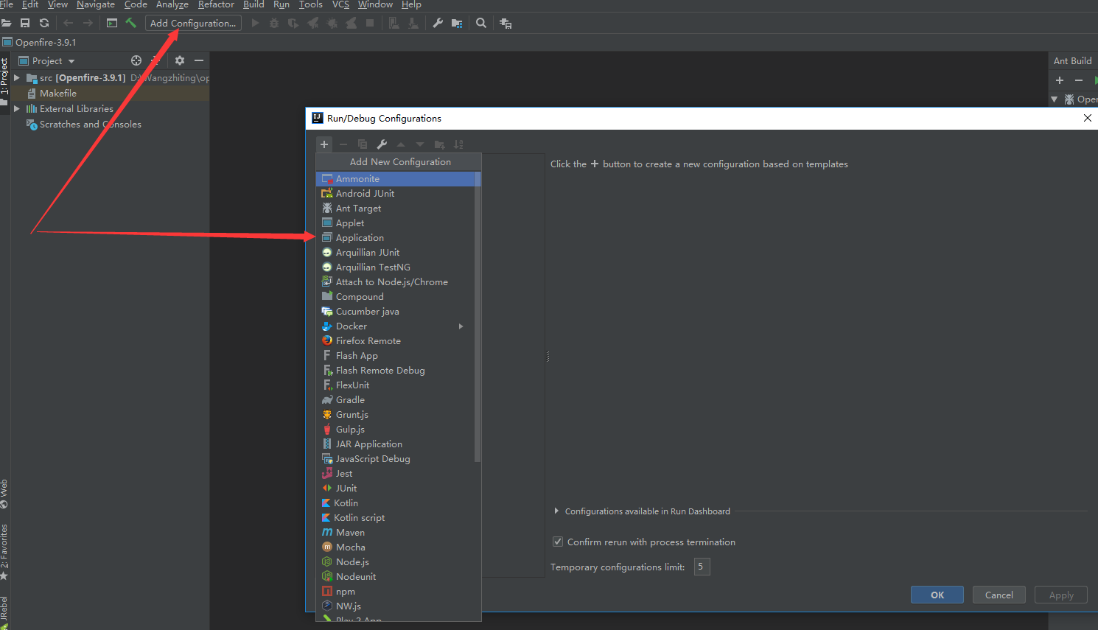Viewport: 1098px width, 630px height.
Task: Click the Search Everywhere magnifier icon
Action: [x=480, y=23]
